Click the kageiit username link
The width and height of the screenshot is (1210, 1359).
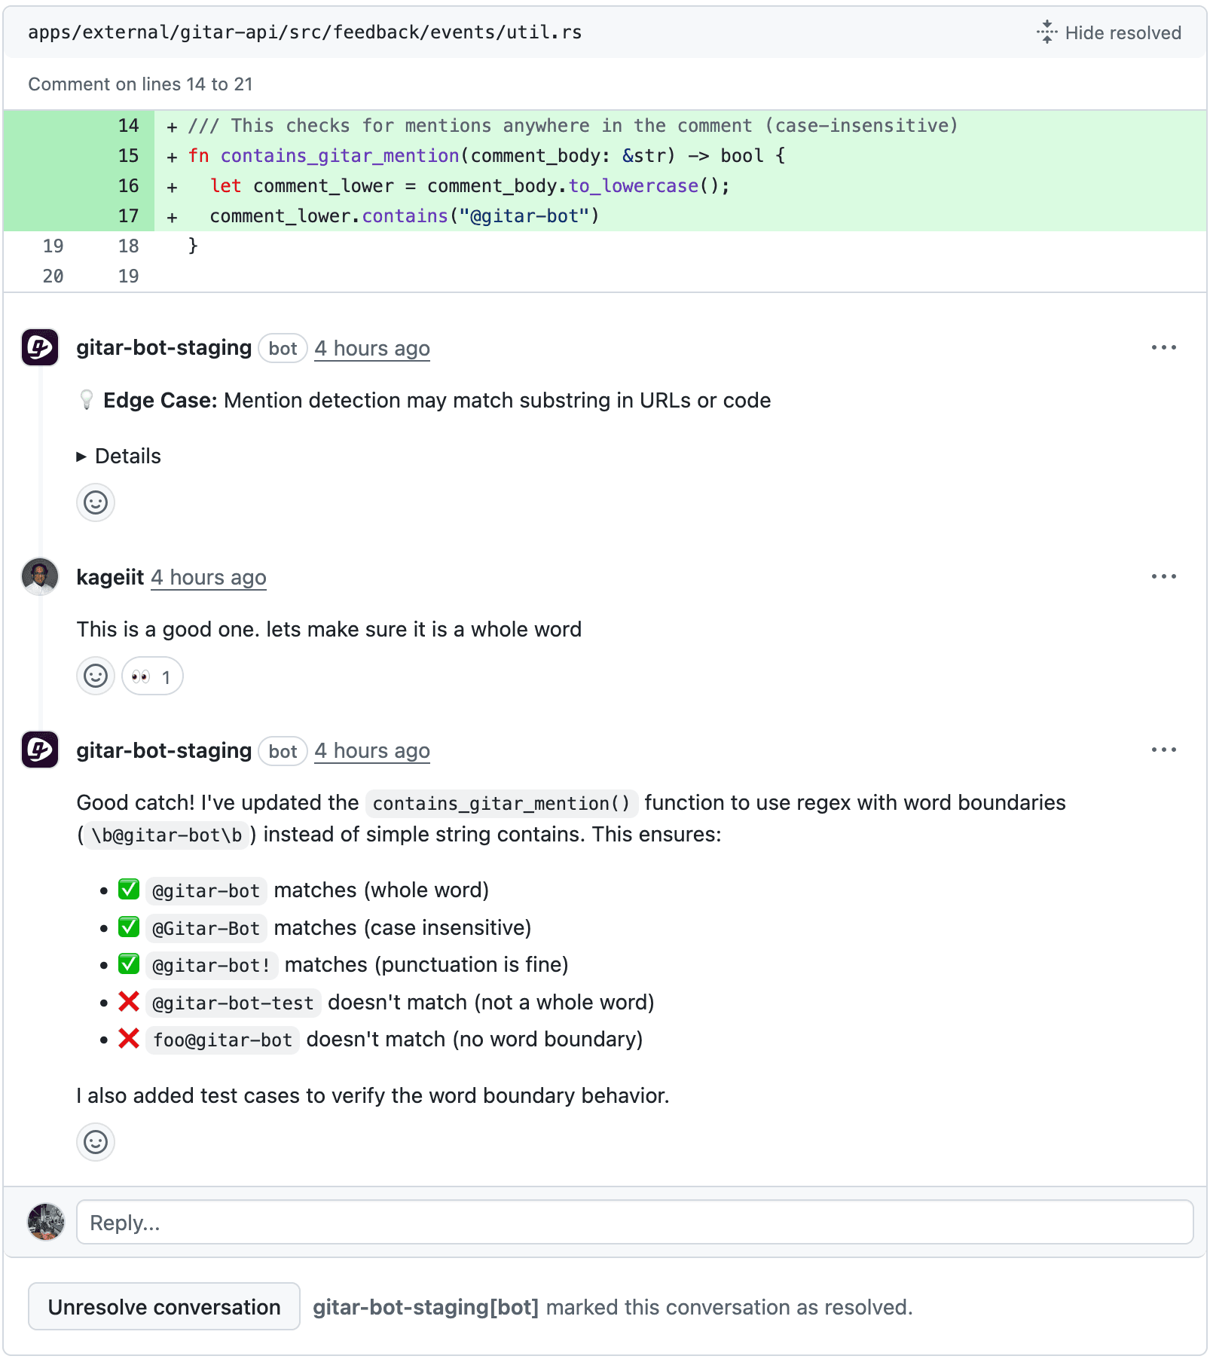(110, 578)
